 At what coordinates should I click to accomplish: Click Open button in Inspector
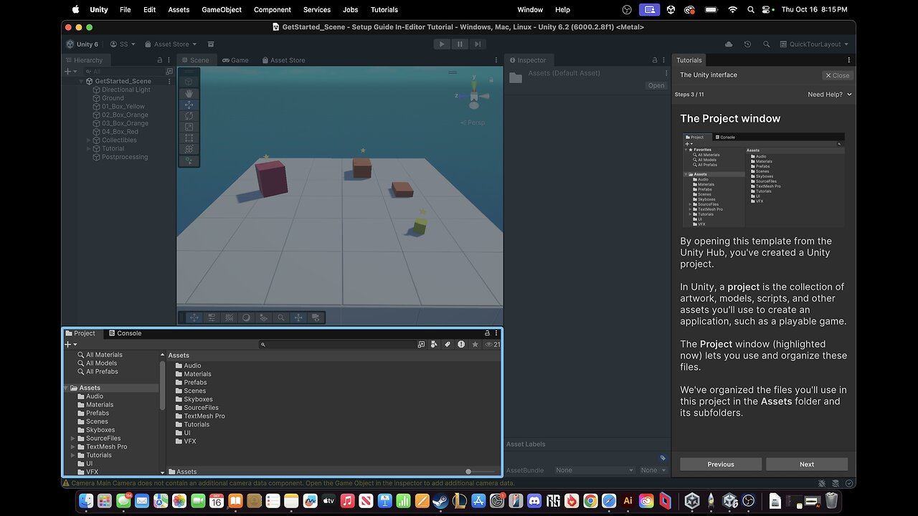click(656, 85)
